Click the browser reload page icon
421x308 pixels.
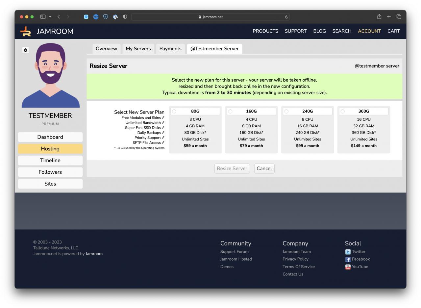pyautogui.click(x=286, y=17)
